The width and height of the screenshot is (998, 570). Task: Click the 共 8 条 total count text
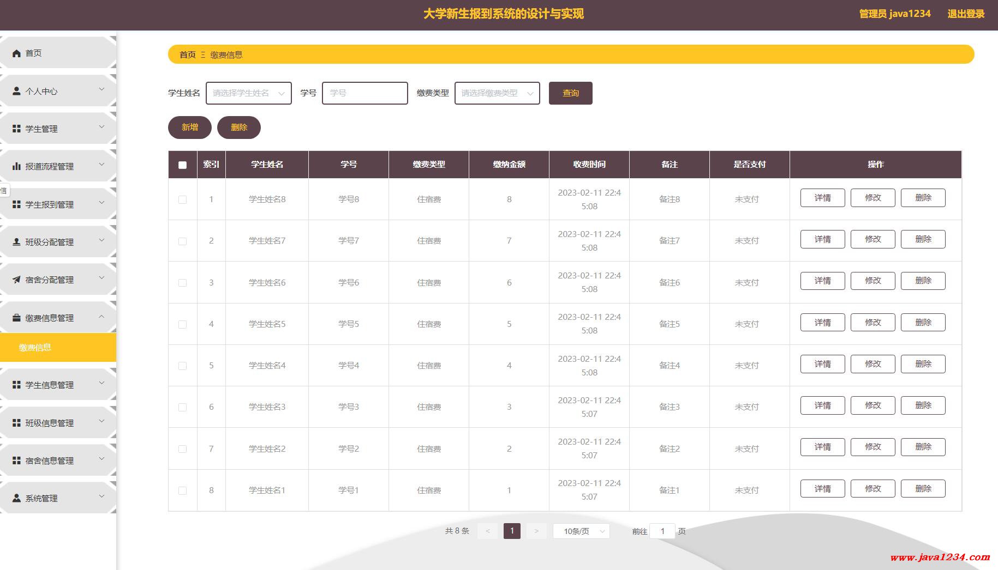click(x=457, y=531)
